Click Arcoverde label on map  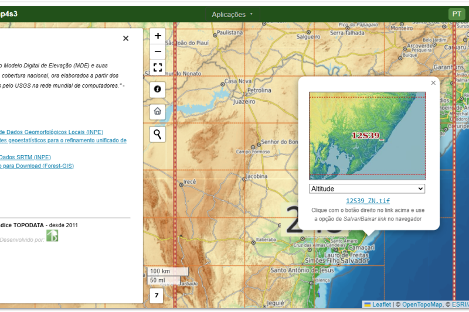[420, 46]
